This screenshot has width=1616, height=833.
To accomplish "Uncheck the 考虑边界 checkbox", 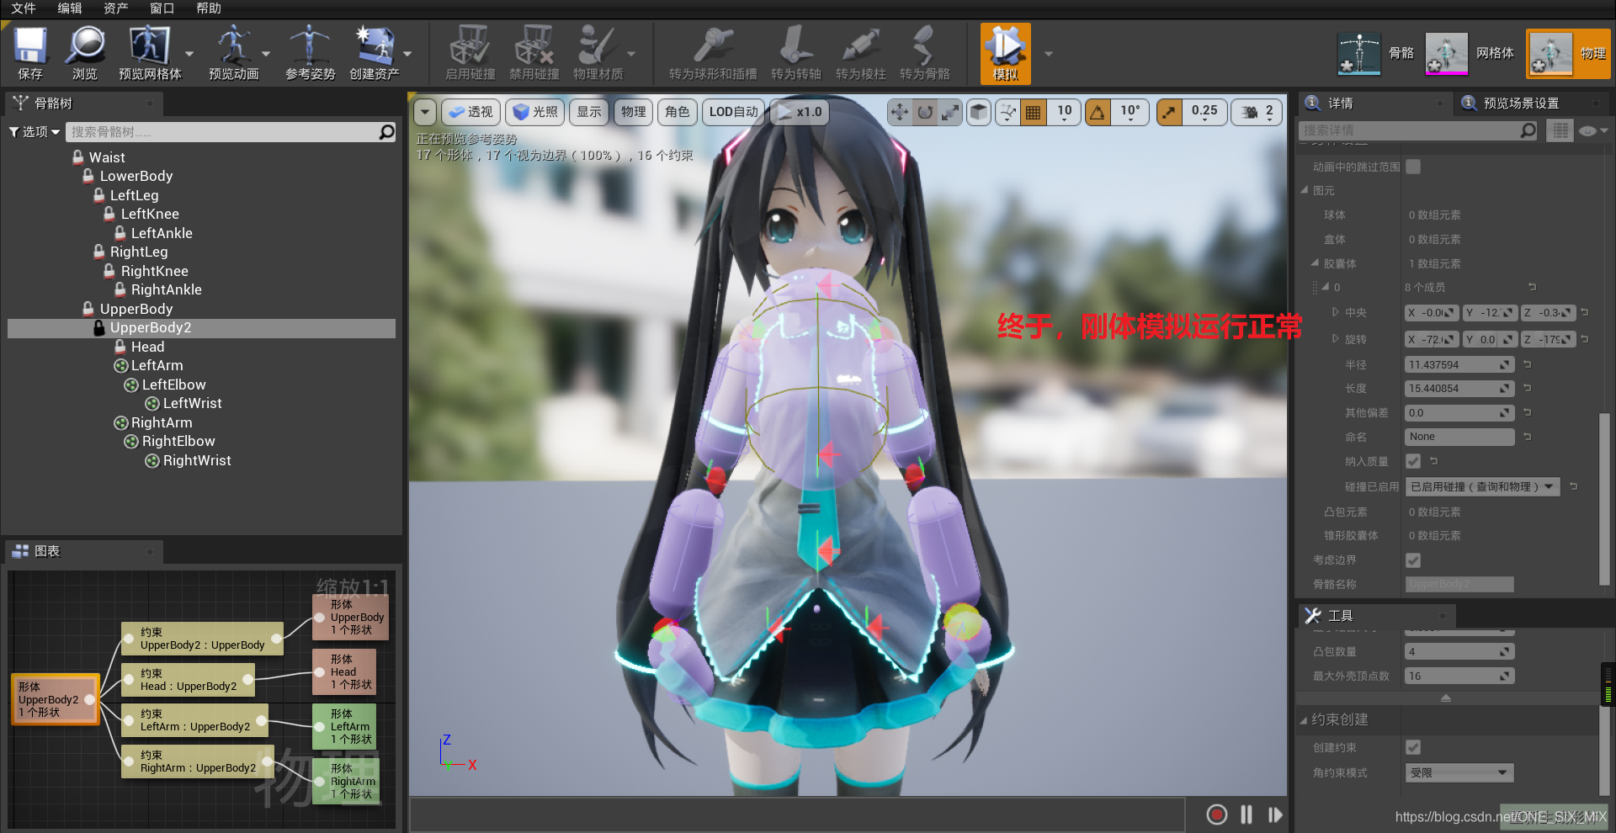I will [1413, 560].
